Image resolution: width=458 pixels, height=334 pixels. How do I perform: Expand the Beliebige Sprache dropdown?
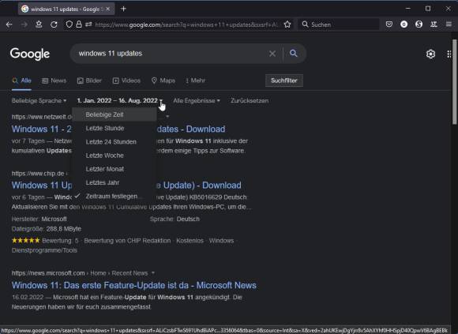[39, 101]
